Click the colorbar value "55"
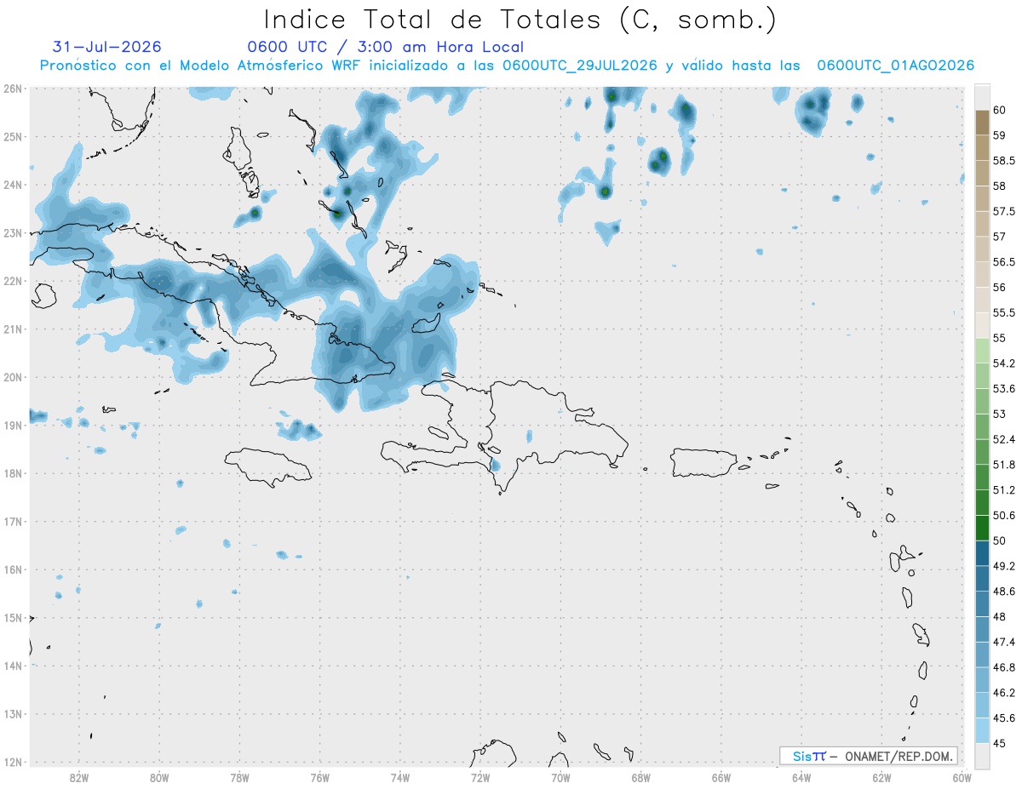The width and height of the screenshot is (1022, 789). 1000,338
